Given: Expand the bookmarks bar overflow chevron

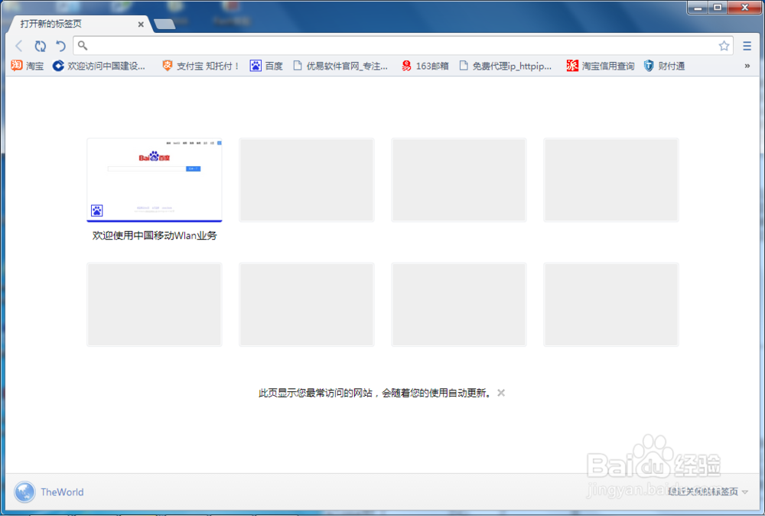Looking at the screenshot, I should (747, 66).
